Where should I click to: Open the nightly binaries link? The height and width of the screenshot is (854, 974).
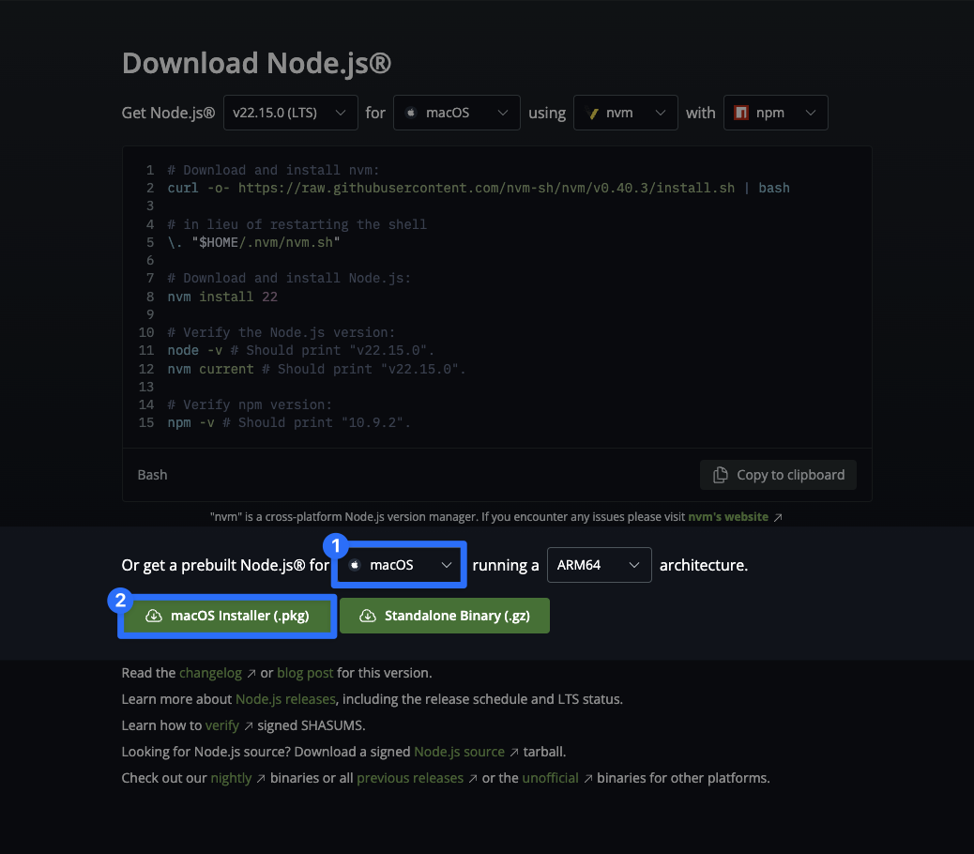click(231, 778)
